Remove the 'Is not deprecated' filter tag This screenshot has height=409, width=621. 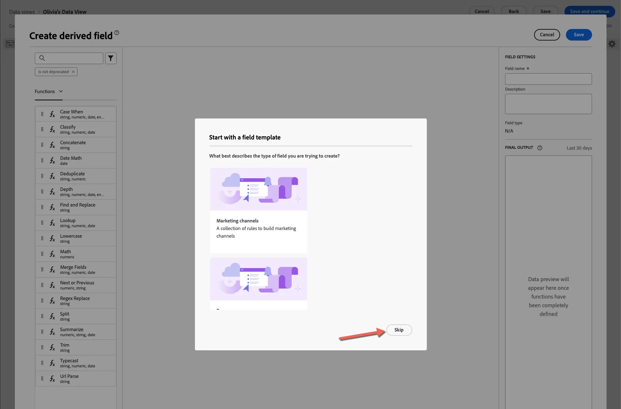[73, 72]
